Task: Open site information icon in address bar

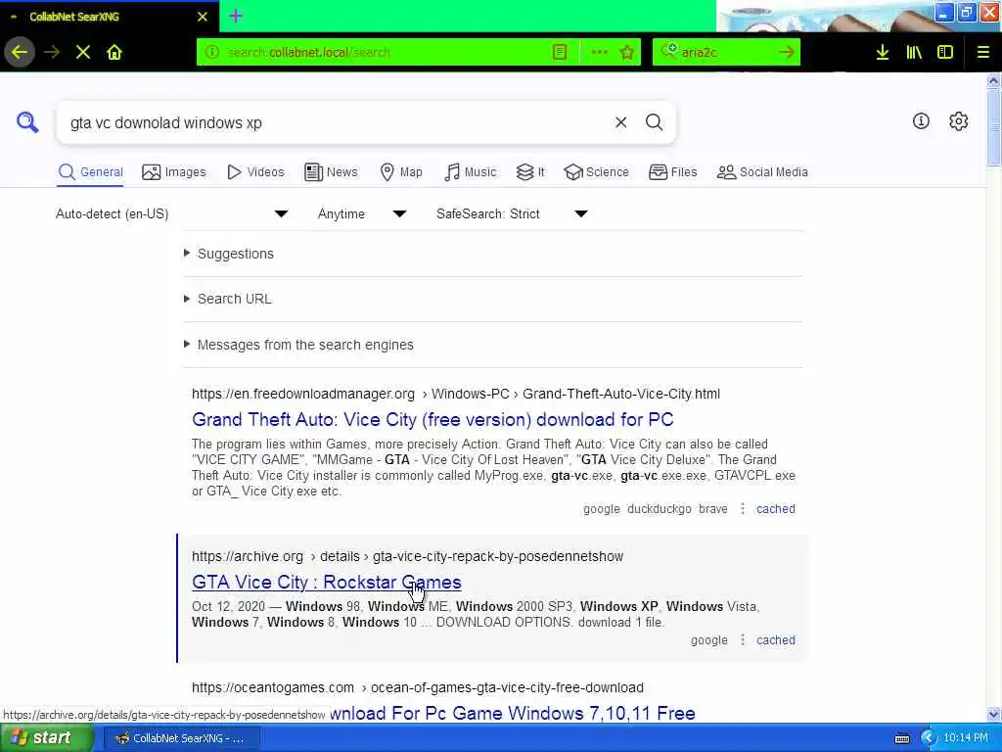Action: (212, 53)
